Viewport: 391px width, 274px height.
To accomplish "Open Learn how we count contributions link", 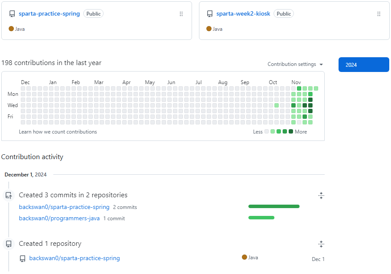I will coord(58,132).
